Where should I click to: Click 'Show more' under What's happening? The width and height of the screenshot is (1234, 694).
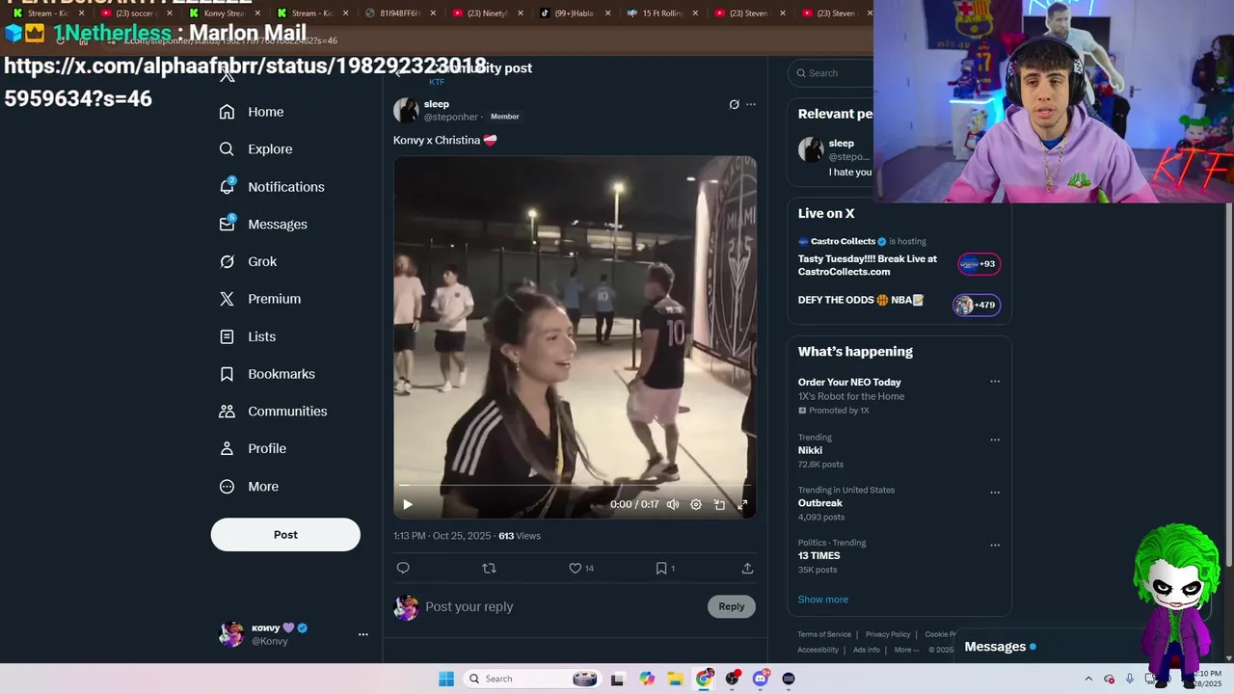tap(822, 600)
